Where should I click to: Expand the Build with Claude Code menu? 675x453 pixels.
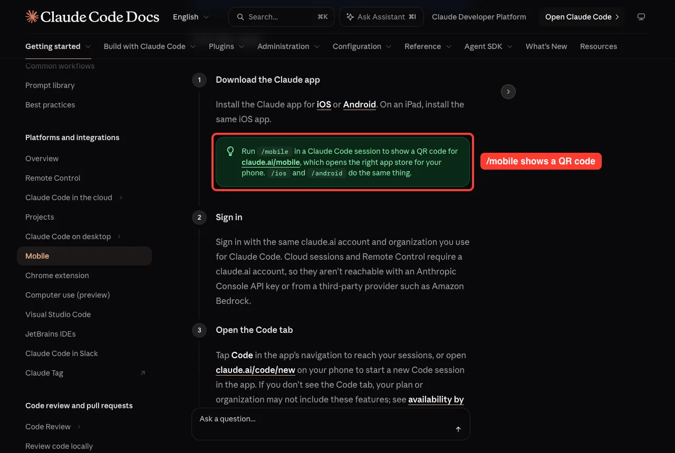150,46
